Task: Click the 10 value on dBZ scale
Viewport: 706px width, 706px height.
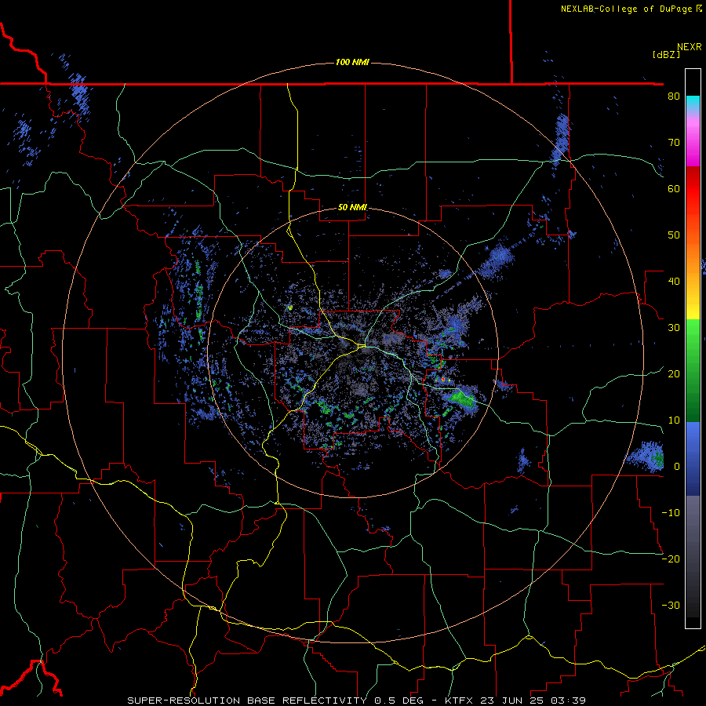Action: [674, 420]
